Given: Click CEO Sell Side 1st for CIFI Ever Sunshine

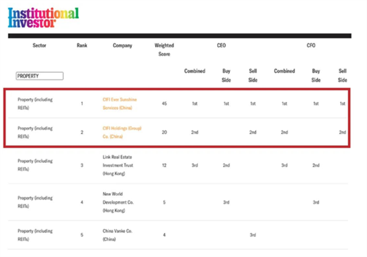Looking at the screenshot, I should 253,103.
